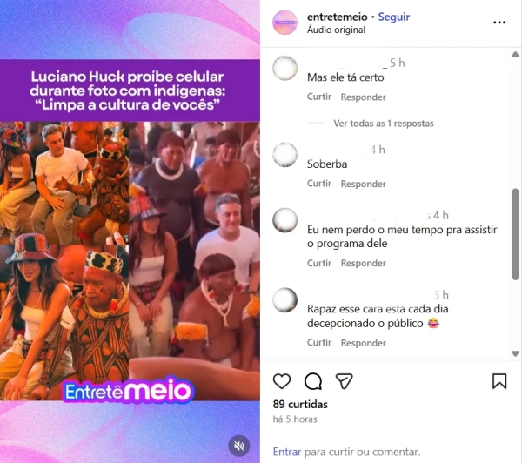Click "Responder" under "Mas ele tá certo"
Image resolution: width=522 pixels, height=463 pixels.
pyautogui.click(x=363, y=97)
